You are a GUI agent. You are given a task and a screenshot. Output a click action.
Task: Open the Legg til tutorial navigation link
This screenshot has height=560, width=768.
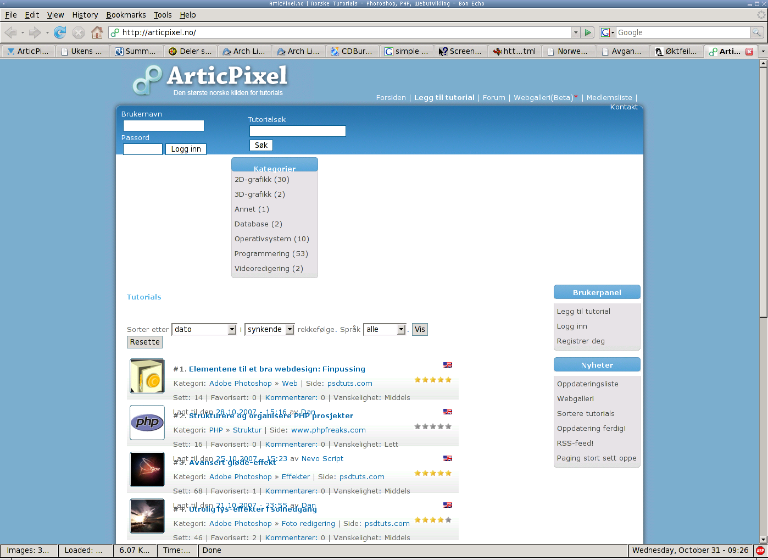[444, 98]
